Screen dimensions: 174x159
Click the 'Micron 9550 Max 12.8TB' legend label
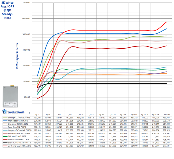pyautogui.click(x=19, y=140)
